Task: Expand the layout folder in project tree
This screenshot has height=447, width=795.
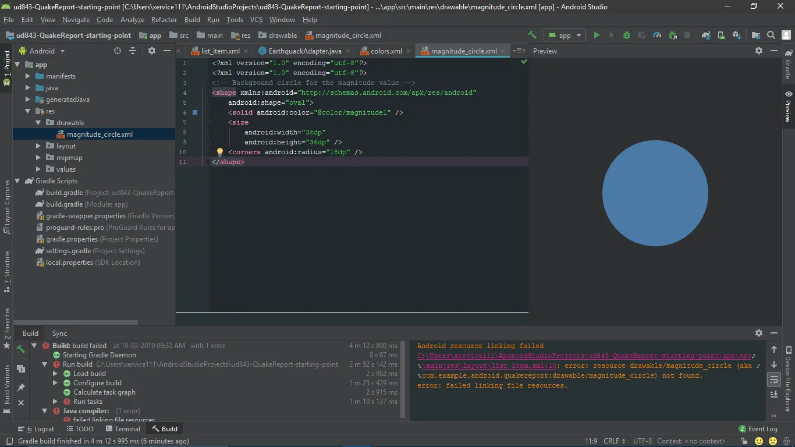Action: pos(38,146)
